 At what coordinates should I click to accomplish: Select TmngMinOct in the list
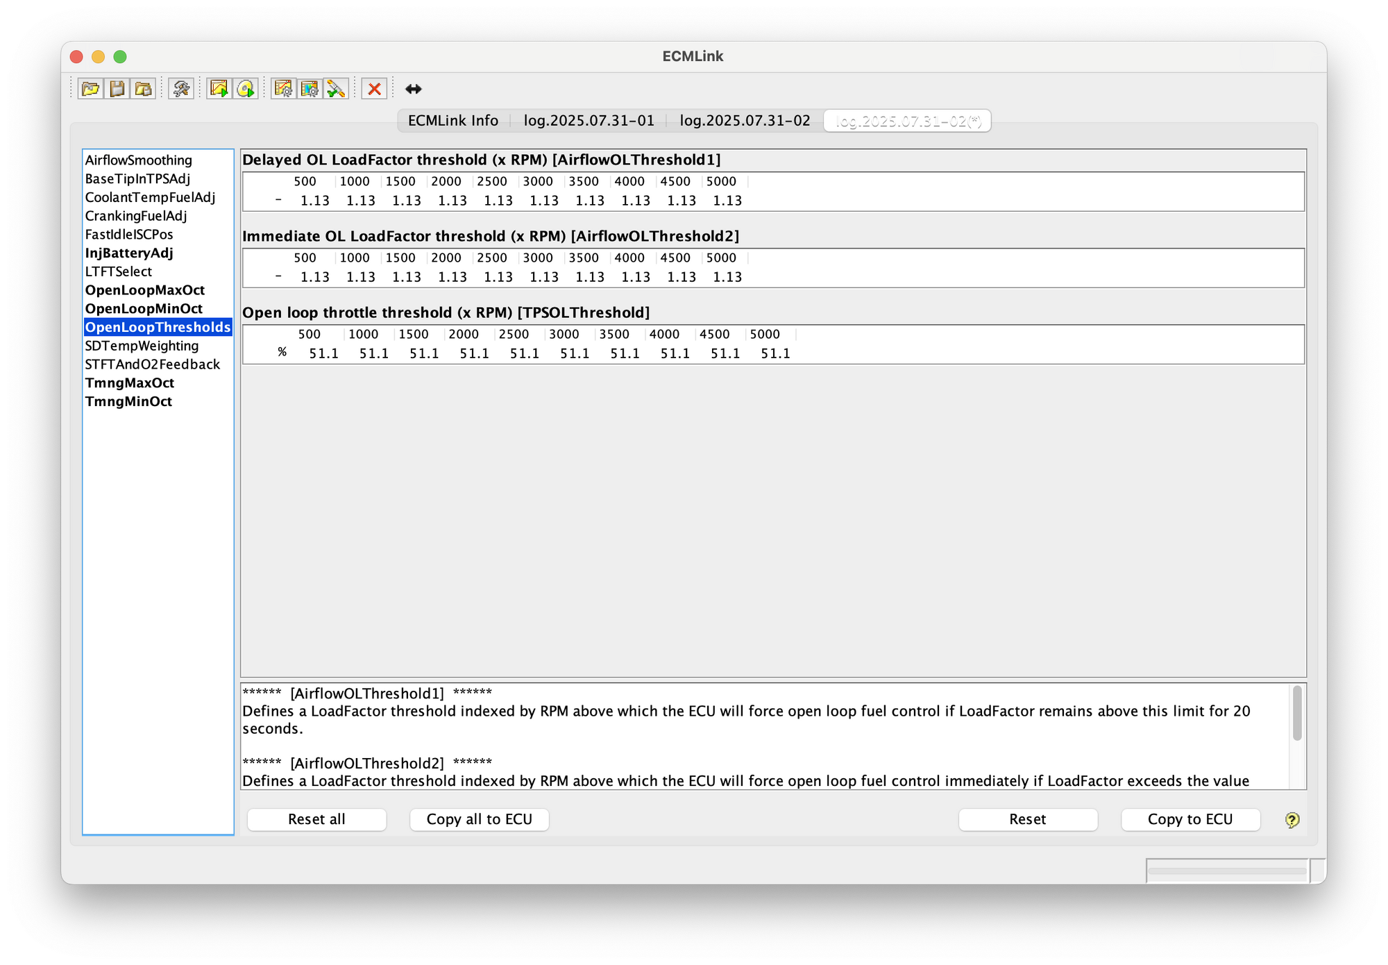click(x=158, y=402)
